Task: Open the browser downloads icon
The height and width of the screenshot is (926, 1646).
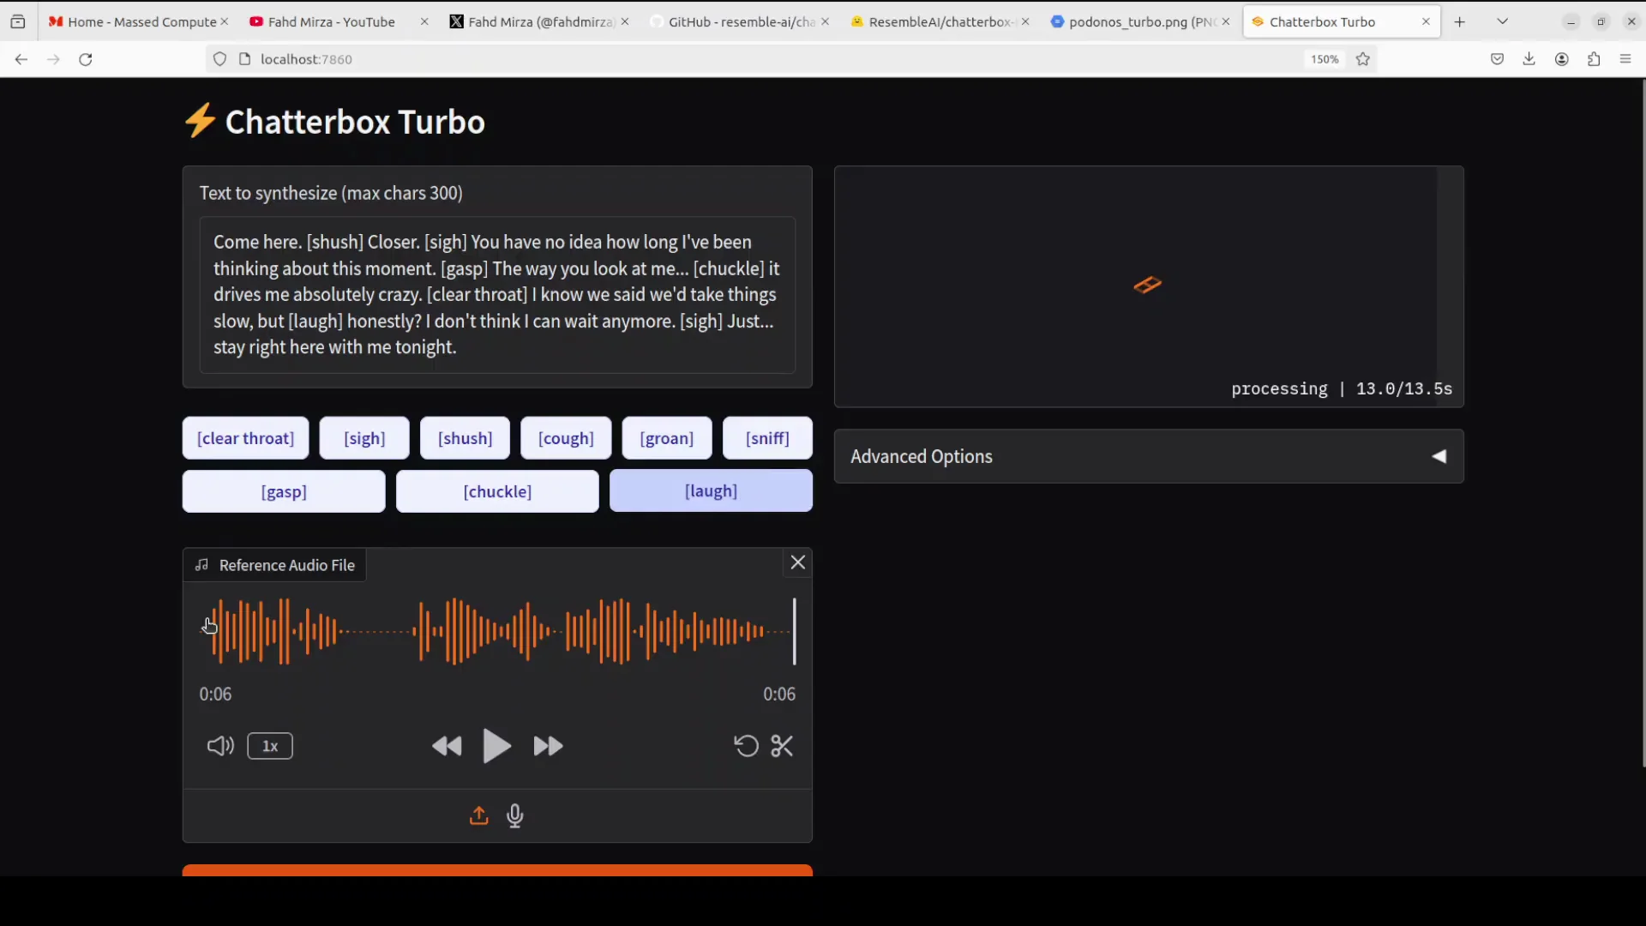Action: click(x=1529, y=58)
